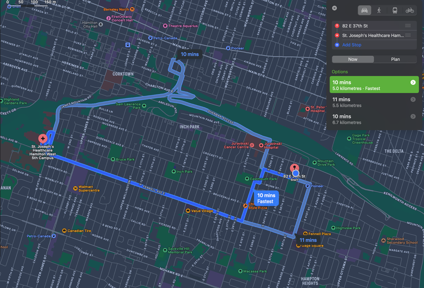Click the Highland Gardens Park marker
The height and width of the screenshot is (288, 424).
coord(1,101)
